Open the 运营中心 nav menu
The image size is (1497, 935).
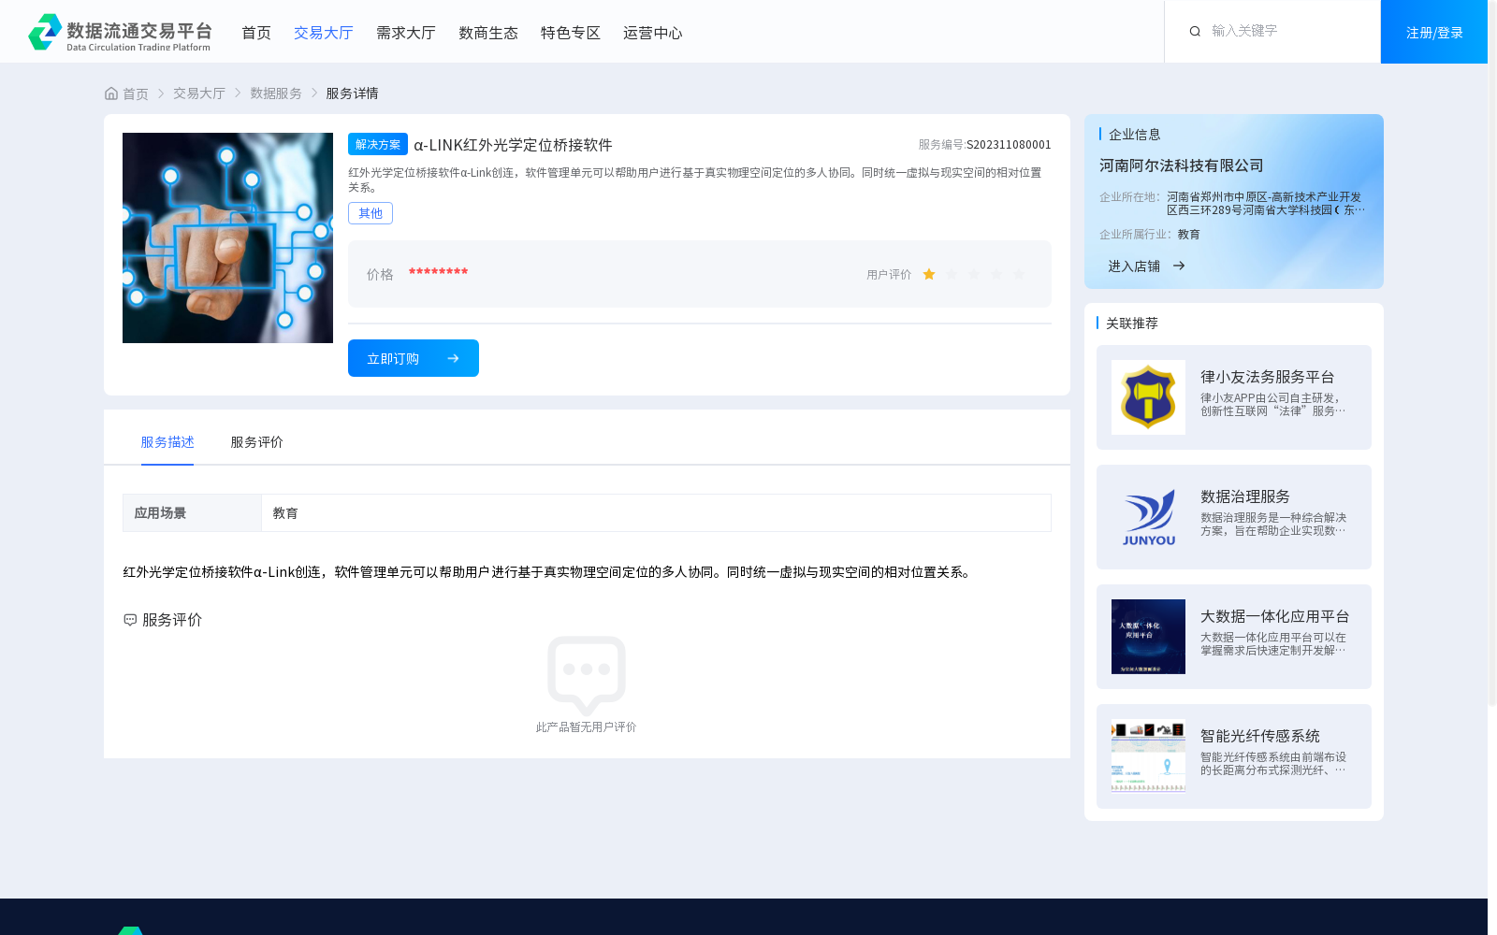pyautogui.click(x=653, y=33)
